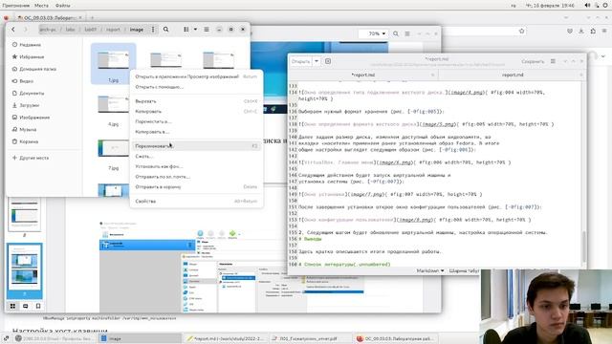Viewport: 612px width, 344px height.
Task: Open document viewer hamburger menu
Action: [x=407, y=34]
